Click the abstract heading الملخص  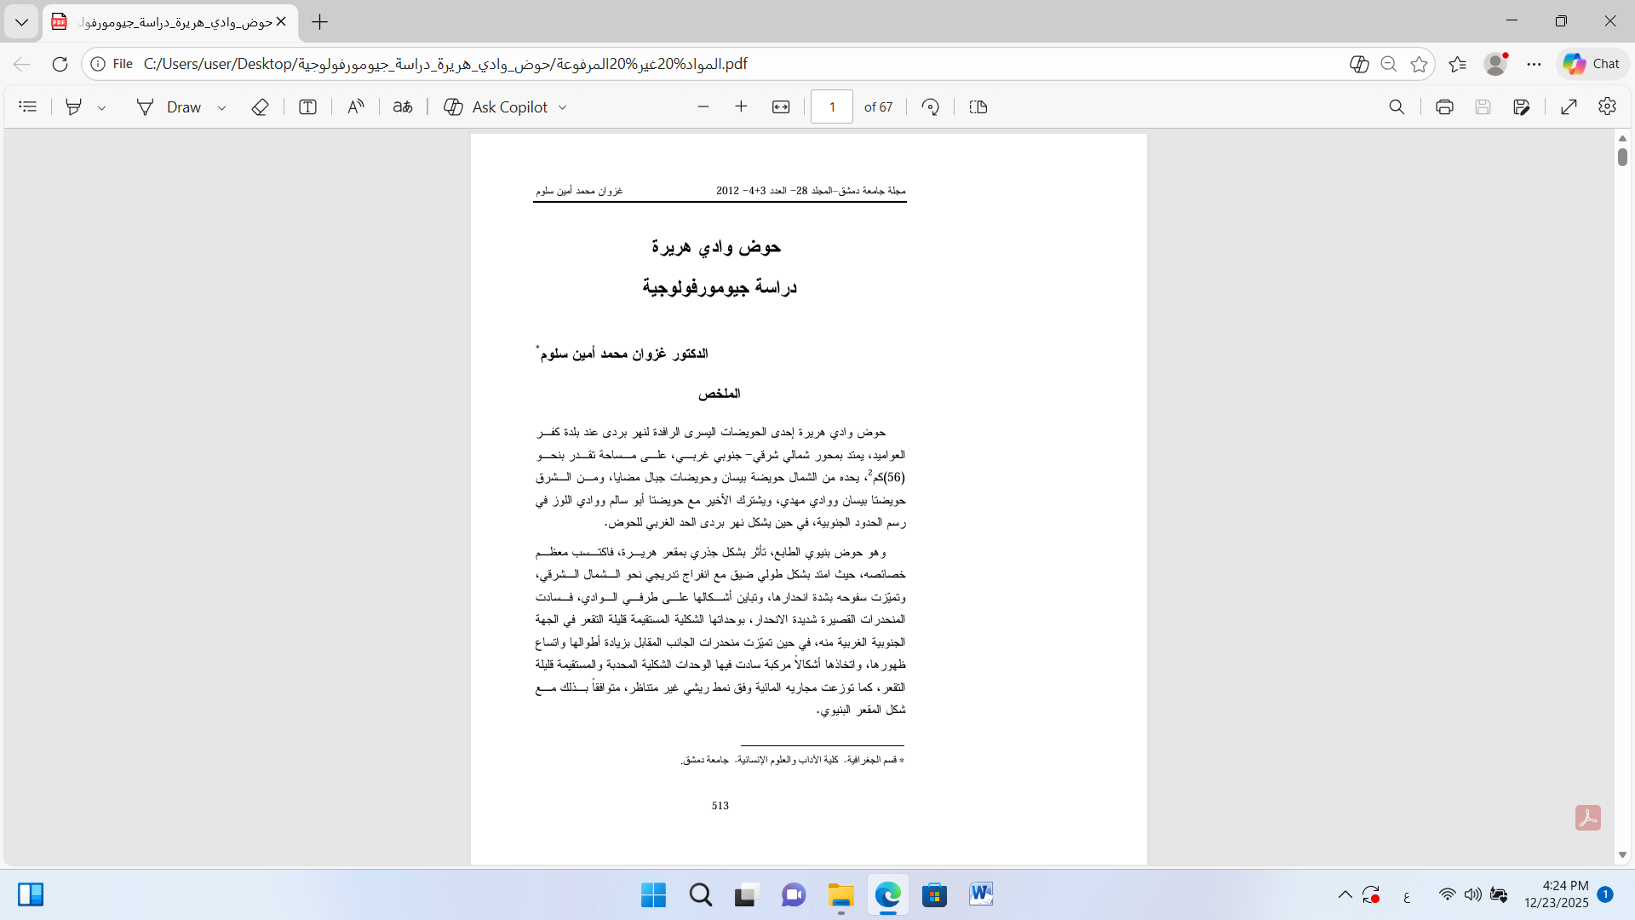click(x=720, y=394)
